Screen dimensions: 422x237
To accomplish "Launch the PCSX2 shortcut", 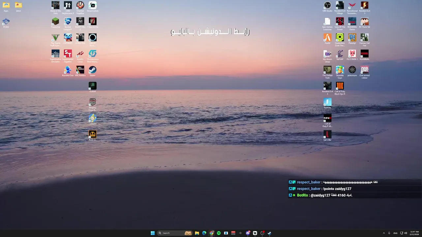I will pos(6,23).
